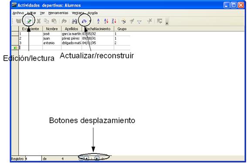Viewport: 247px width, 163px height.
Task: Click the table icon in title bar
Action: click(14, 5)
